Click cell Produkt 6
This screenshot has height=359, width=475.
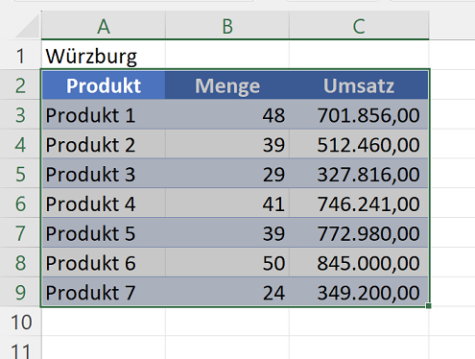pos(104,263)
